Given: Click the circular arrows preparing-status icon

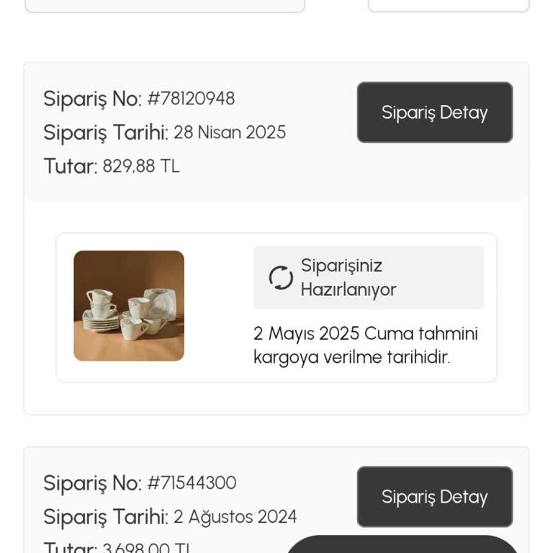Looking at the screenshot, I should pos(281,278).
